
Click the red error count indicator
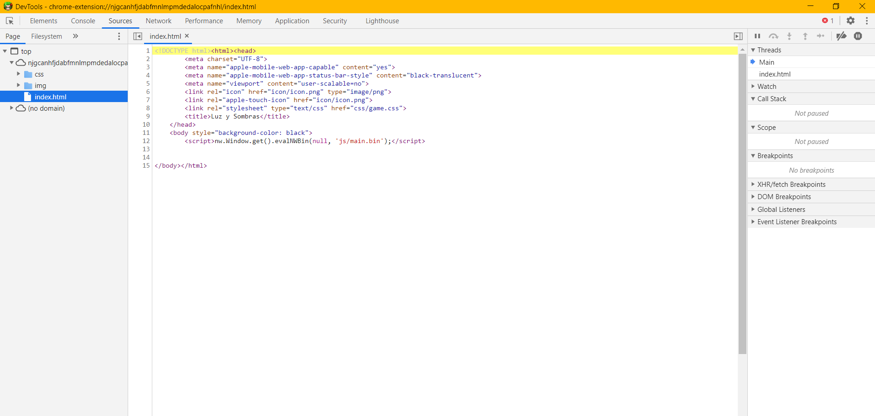click(828, 21)
